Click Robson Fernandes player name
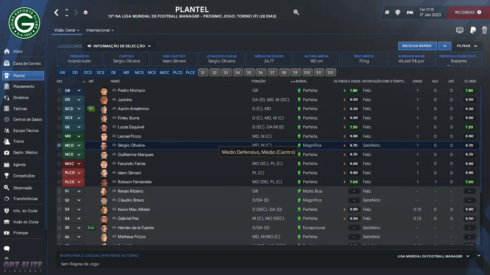This screenshot has width=490, height=275. (x=135, y=182)
